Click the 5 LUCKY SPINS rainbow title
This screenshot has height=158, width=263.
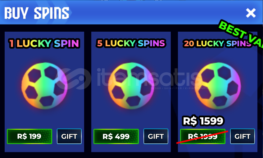tap(131, 43)
